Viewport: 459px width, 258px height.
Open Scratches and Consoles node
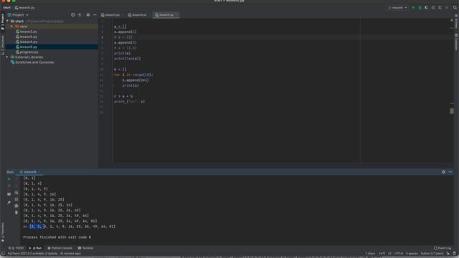tap(34, 62)
